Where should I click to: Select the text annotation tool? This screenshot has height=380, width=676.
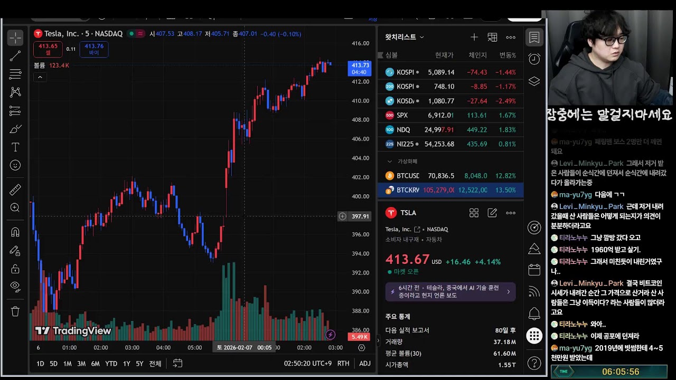point(15,147)
